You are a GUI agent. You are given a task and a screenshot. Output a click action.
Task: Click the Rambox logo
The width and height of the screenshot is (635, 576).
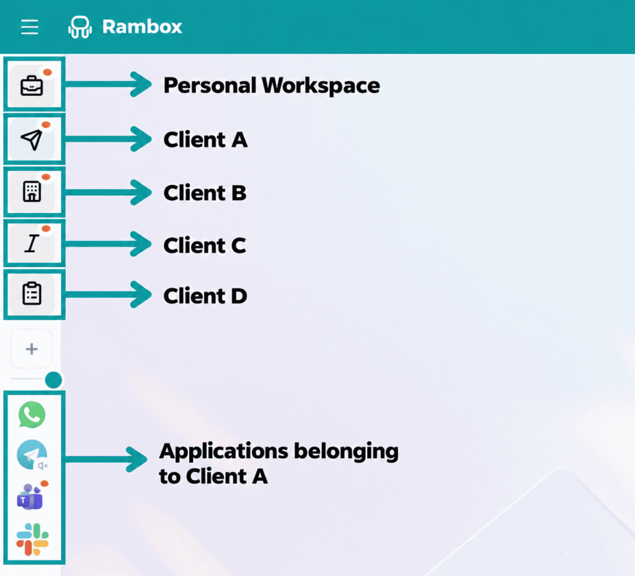pos(80,27)
